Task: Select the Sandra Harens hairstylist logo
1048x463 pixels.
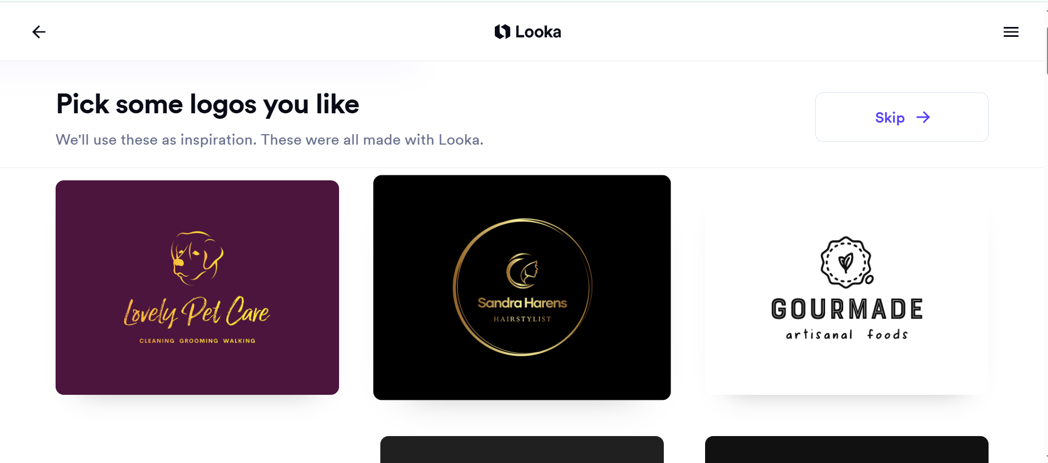Action: 522,286
